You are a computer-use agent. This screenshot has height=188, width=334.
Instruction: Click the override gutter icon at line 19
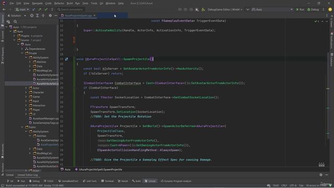66,59
